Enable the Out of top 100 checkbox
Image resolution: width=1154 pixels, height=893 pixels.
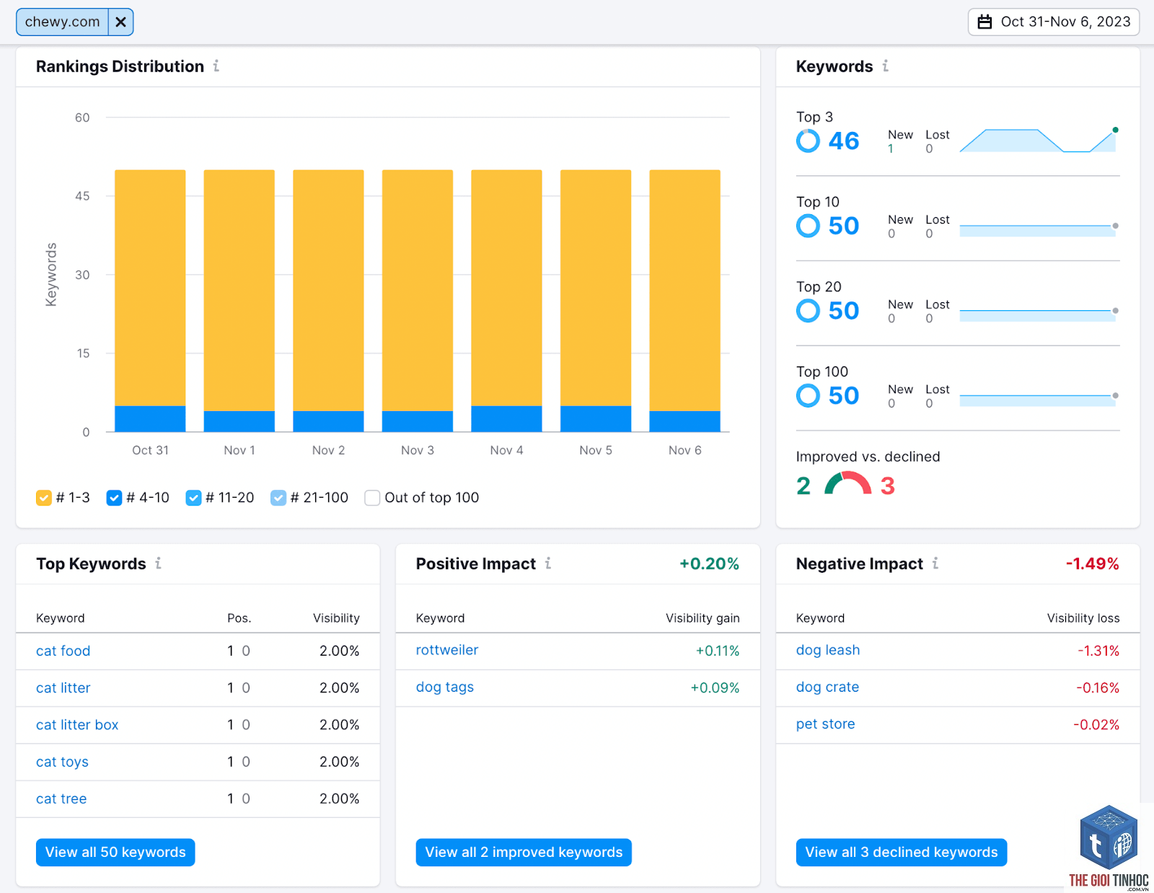(372, 498)
